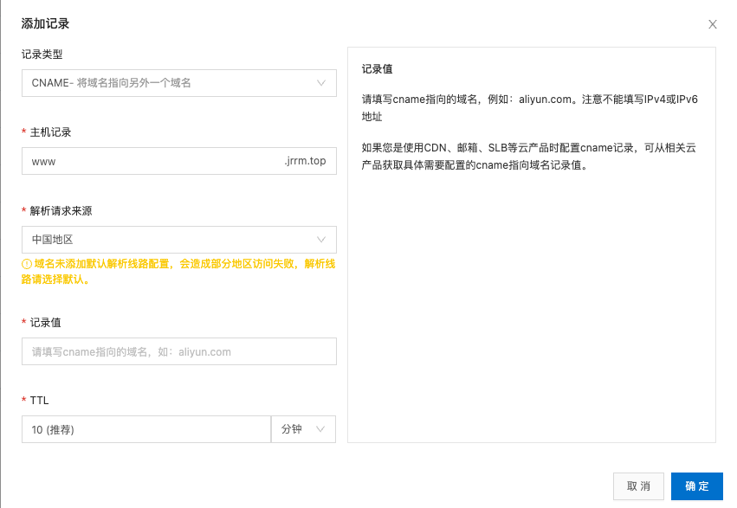Click the chevron arrow in the 中国地区 box
Viewport: 737px width, 508px height.
(x=321, y=239)
